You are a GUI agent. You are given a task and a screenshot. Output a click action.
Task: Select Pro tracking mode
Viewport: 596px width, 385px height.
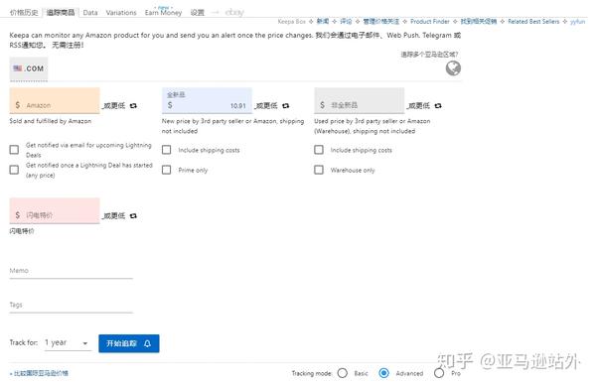[439, 373]
